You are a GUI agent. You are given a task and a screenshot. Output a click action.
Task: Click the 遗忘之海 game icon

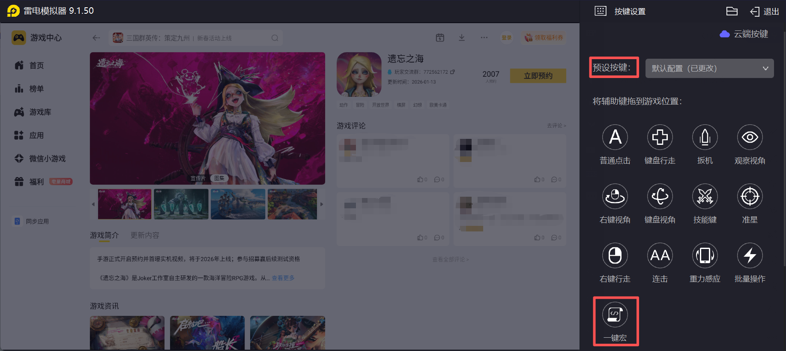point(359,75)
